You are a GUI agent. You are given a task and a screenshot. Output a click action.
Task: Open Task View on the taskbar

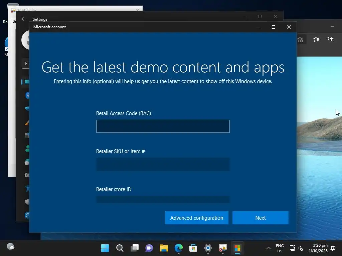[x=134, y=248]
